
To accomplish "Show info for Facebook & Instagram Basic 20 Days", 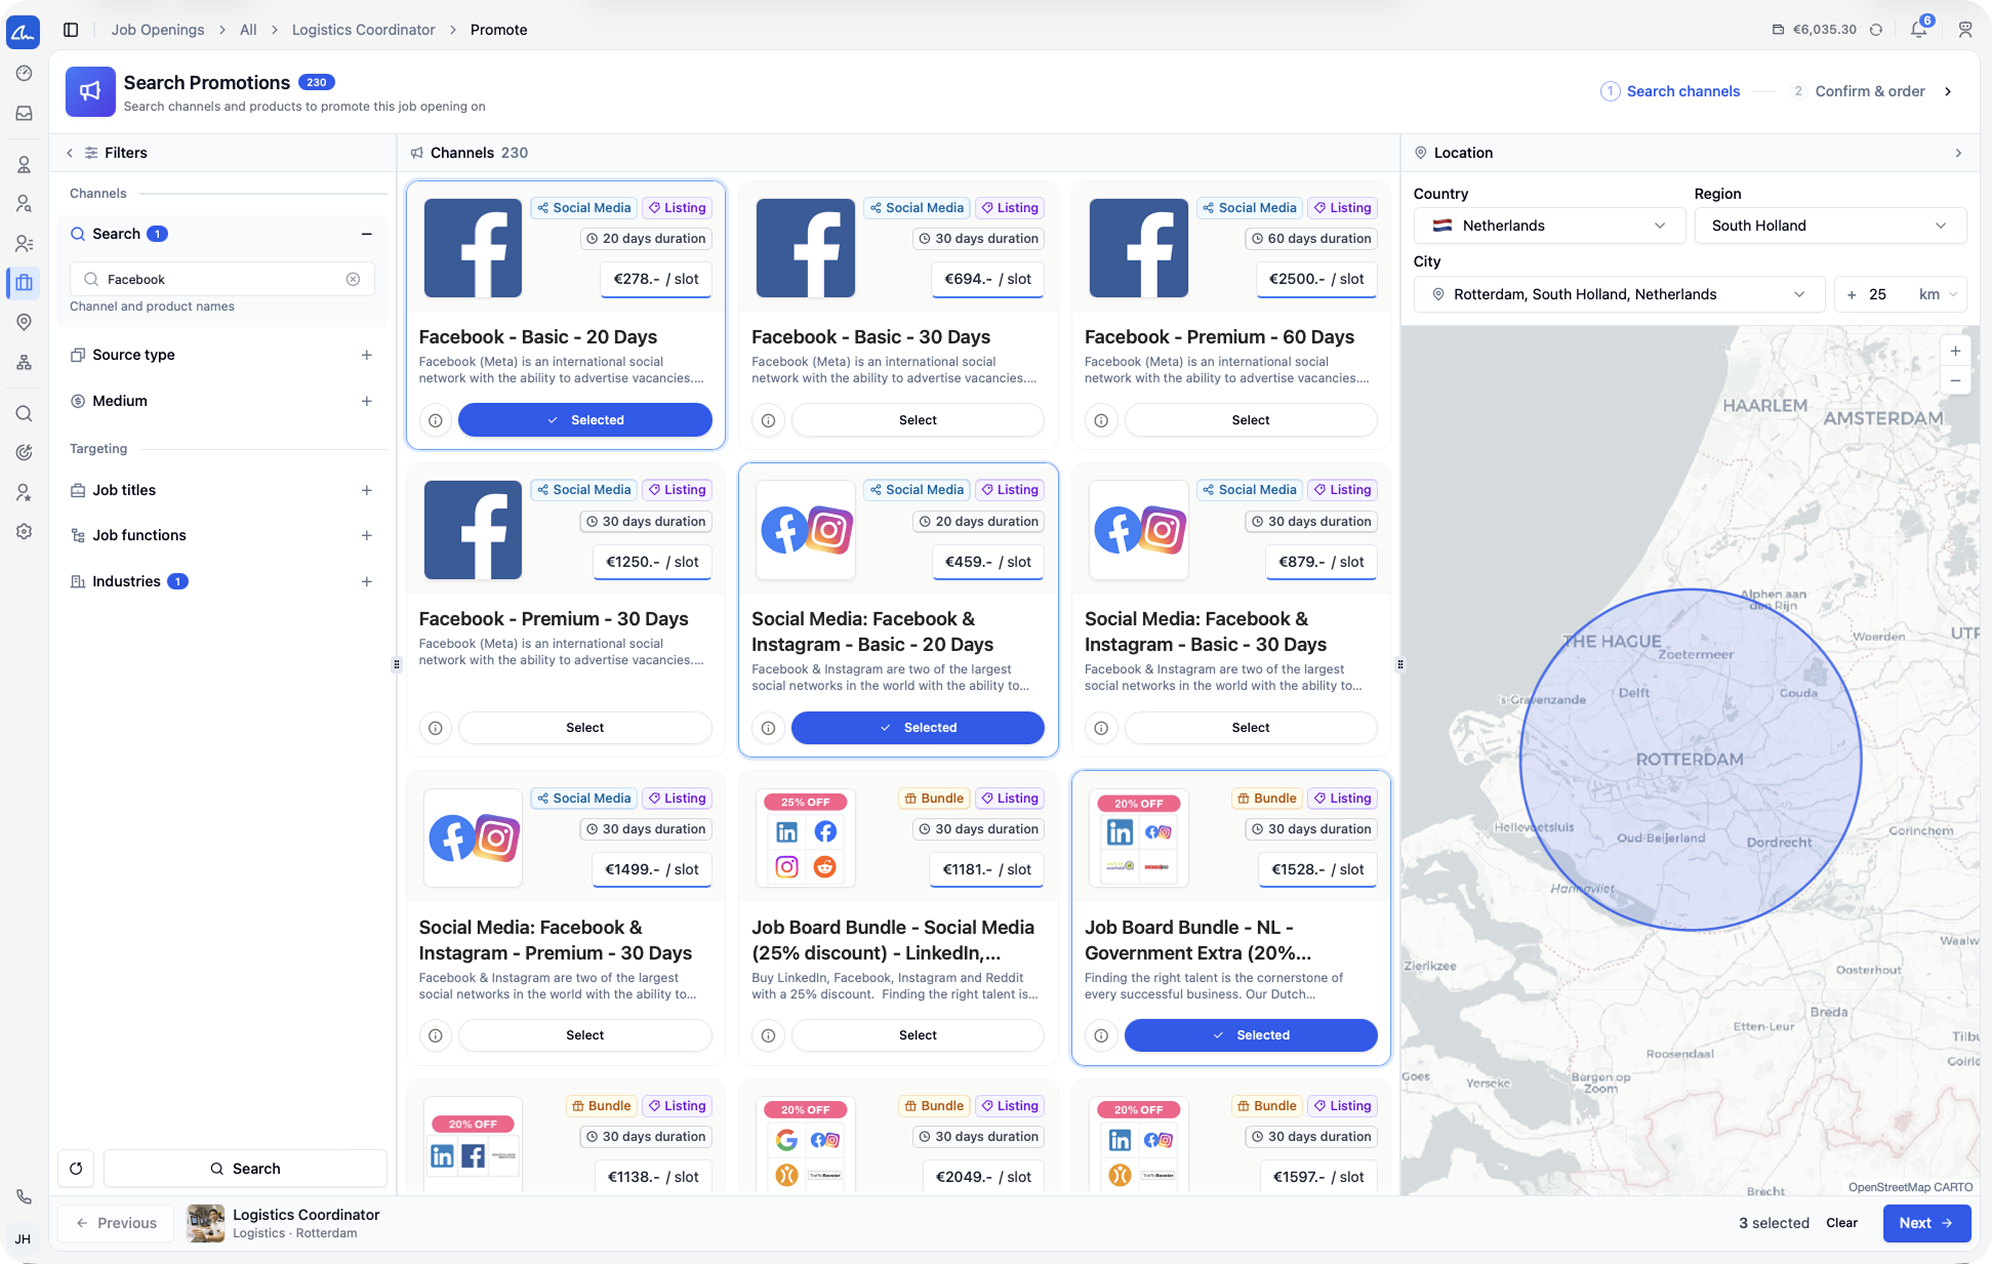I will [768, 728].
